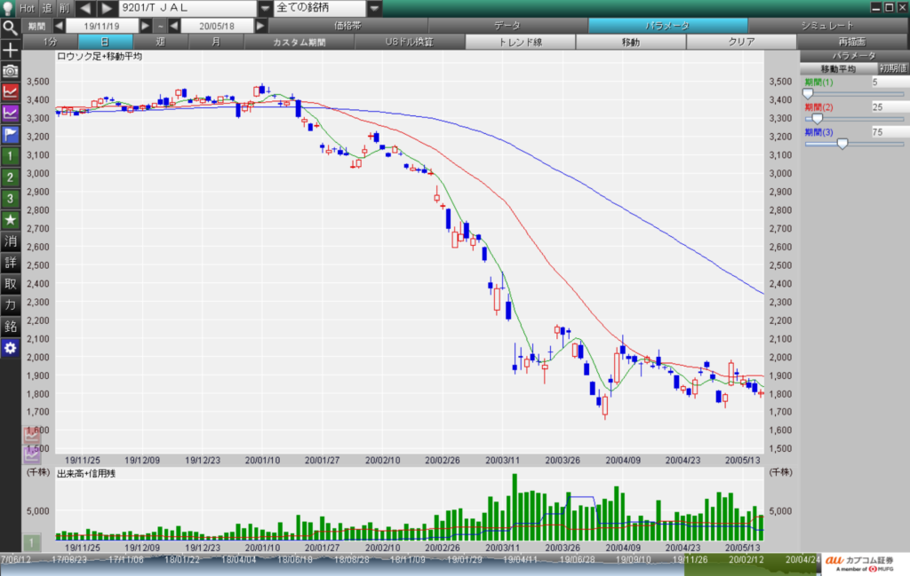
Task: Open the 9201/T JAL symbol dropdown
Action: coord(264,8)
